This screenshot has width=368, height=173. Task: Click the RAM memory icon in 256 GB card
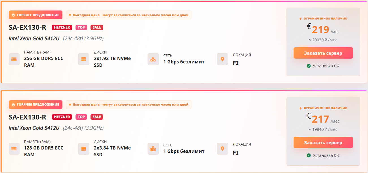tap(14, 59)
